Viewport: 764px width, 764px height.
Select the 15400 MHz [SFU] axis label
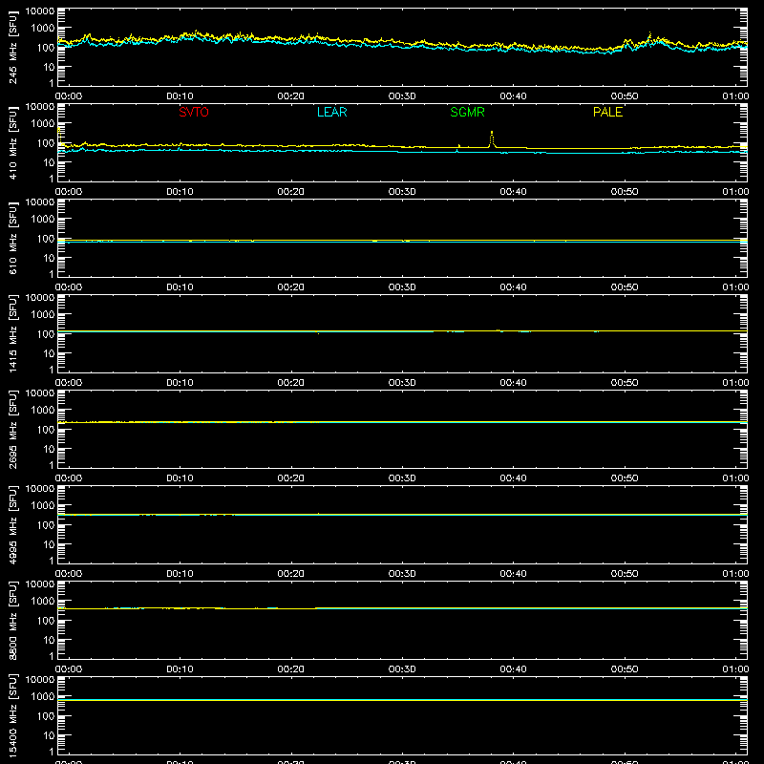12,715
